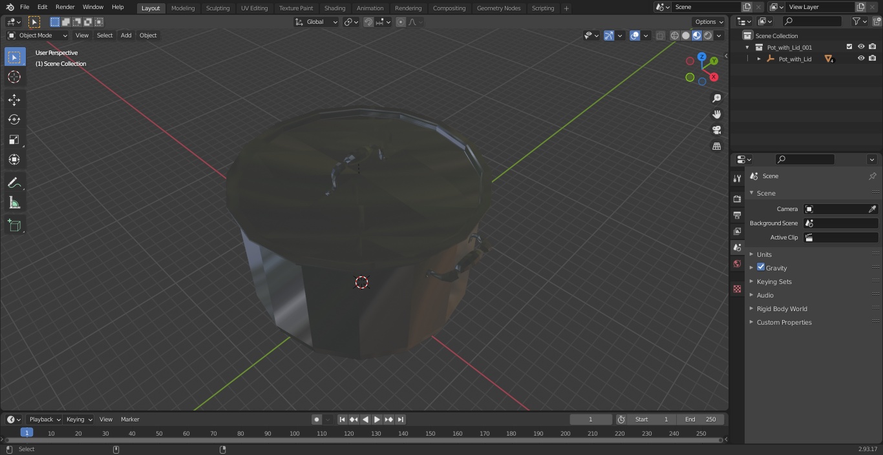Open the Texture properties tab
The image size is (883, 455).
pyautogui.click(x=737, y=288)
